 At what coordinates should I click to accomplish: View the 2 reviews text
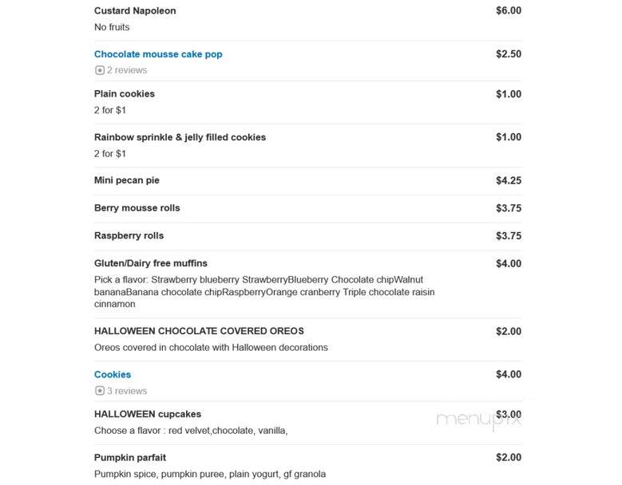click(x=127, y=70)
